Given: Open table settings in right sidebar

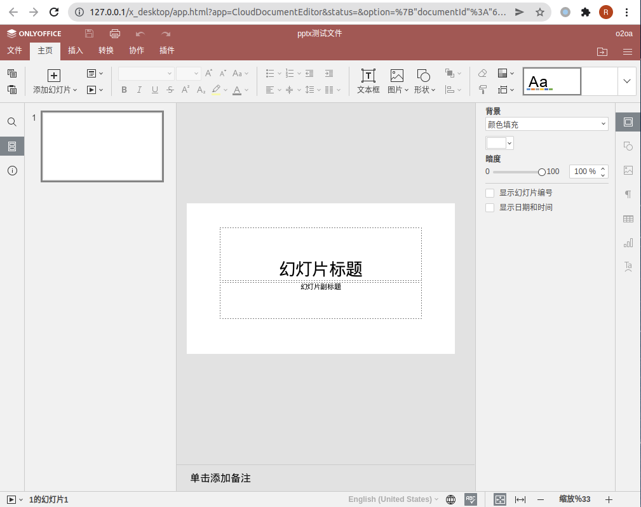Looking at the screenshot, I should click(x=628, y=219).
